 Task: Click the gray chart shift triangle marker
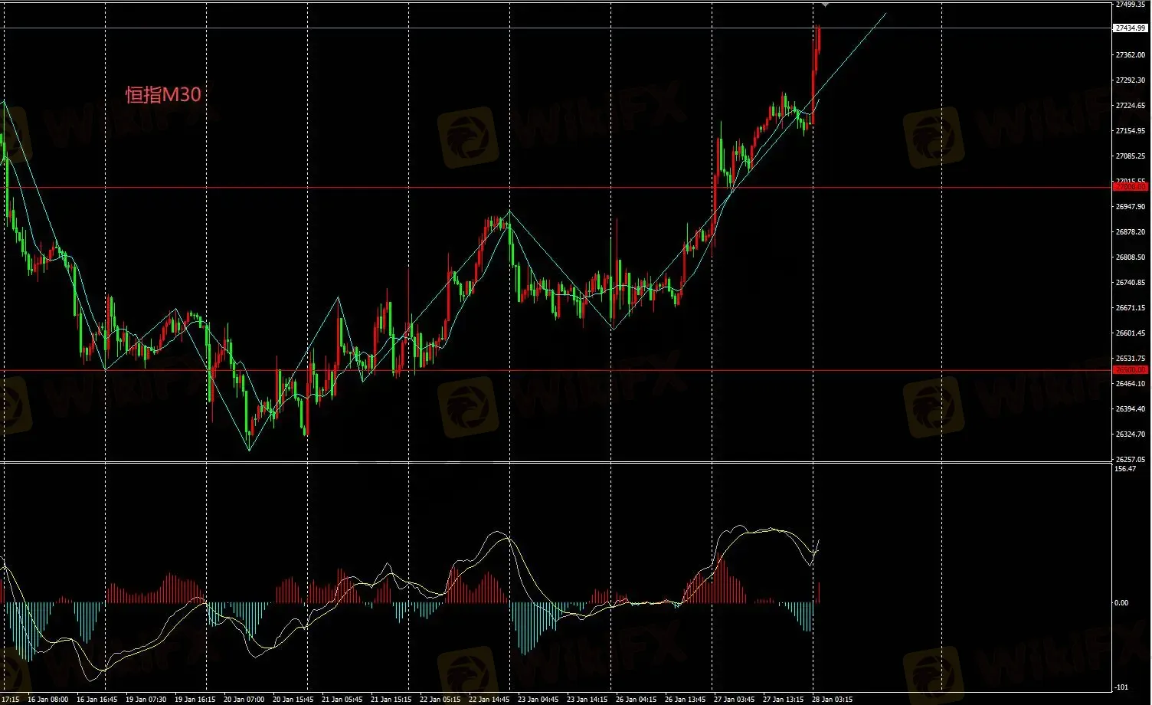(x=825, y=5)
